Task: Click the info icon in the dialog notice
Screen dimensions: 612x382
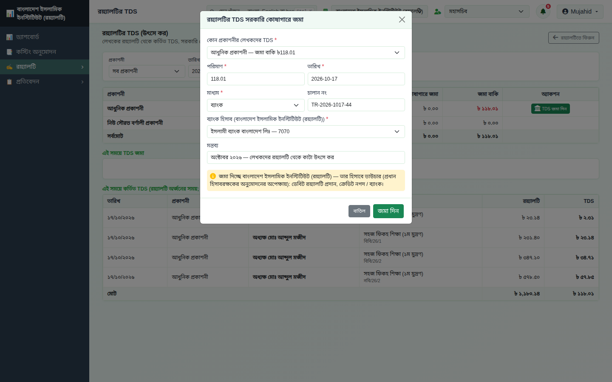Action: [213, 176]
